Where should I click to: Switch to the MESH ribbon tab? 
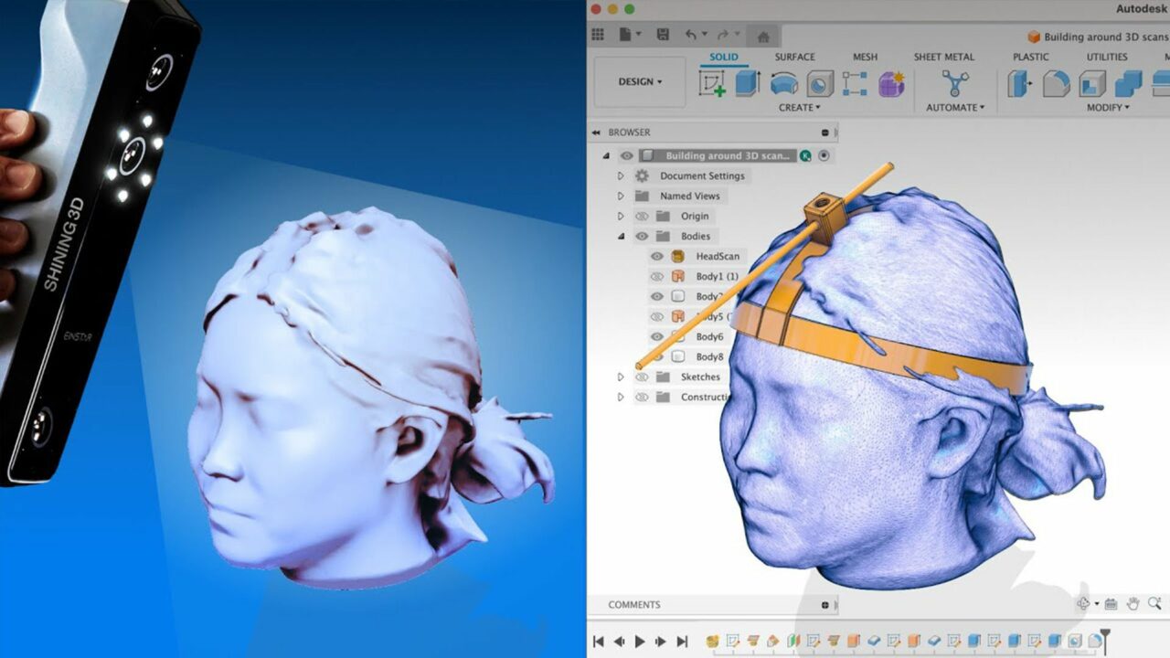(864, 57)
